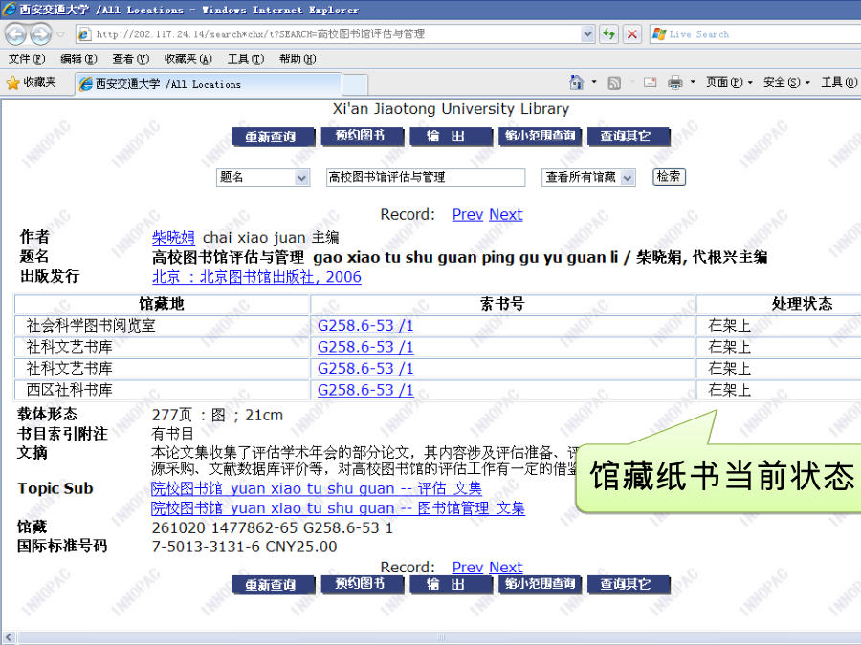The image size is (861, 645).
Task: Click the bottom Next record link
Action: pos(506,567)
